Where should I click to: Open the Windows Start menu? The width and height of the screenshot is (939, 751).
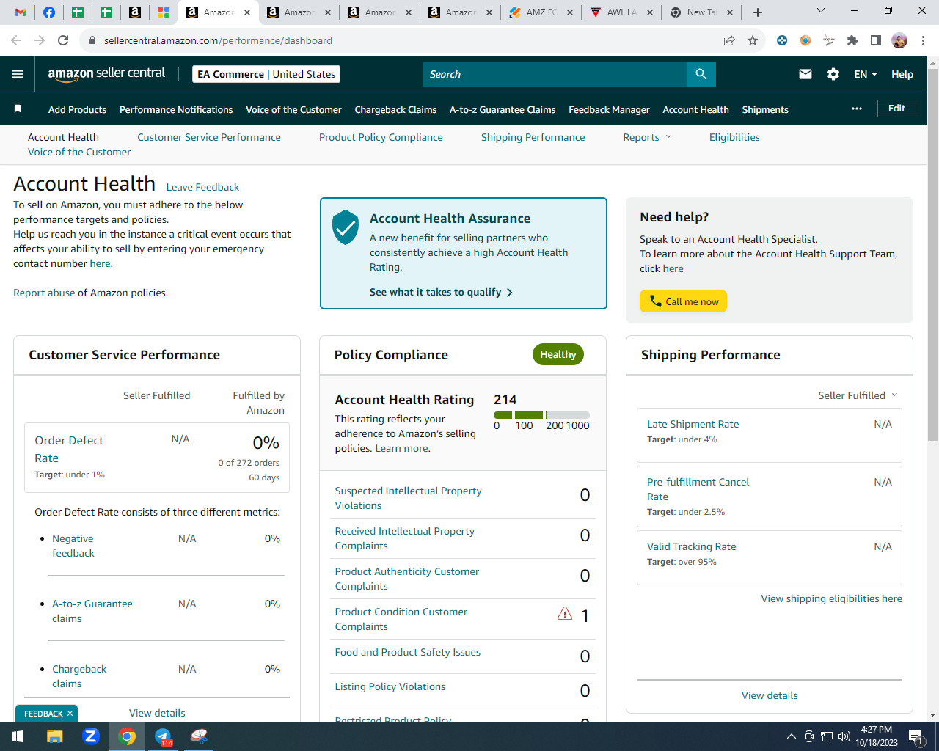coord(18,736)
